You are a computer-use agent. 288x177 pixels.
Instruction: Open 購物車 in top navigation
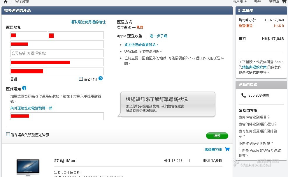tap(274, 1)
